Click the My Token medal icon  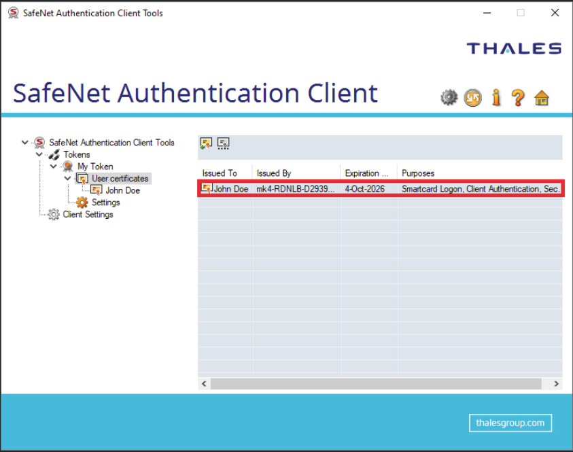pyautogui.click(x=67, y=167)
